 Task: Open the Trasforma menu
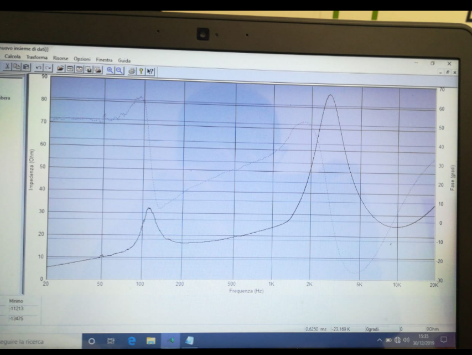click(38, 57)
